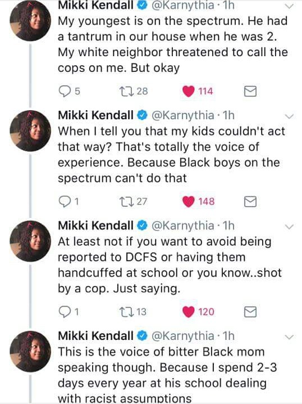The image size is (302, 404).
Task: Unlike the tweet with 148 likes
Action: coord(188,202)
